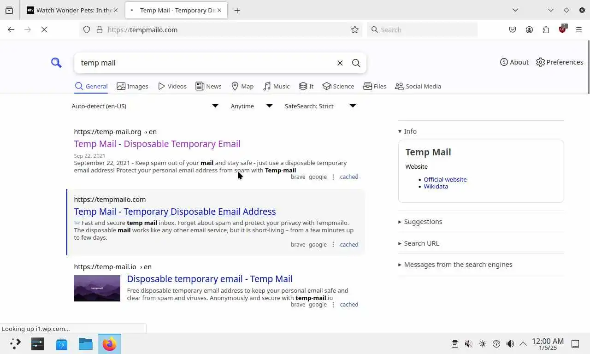Open search Preferences

(x=560, y=62)
